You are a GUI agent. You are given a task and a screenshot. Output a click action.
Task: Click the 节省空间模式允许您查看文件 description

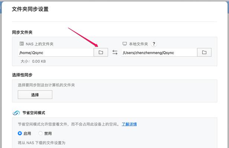point(69,124)
